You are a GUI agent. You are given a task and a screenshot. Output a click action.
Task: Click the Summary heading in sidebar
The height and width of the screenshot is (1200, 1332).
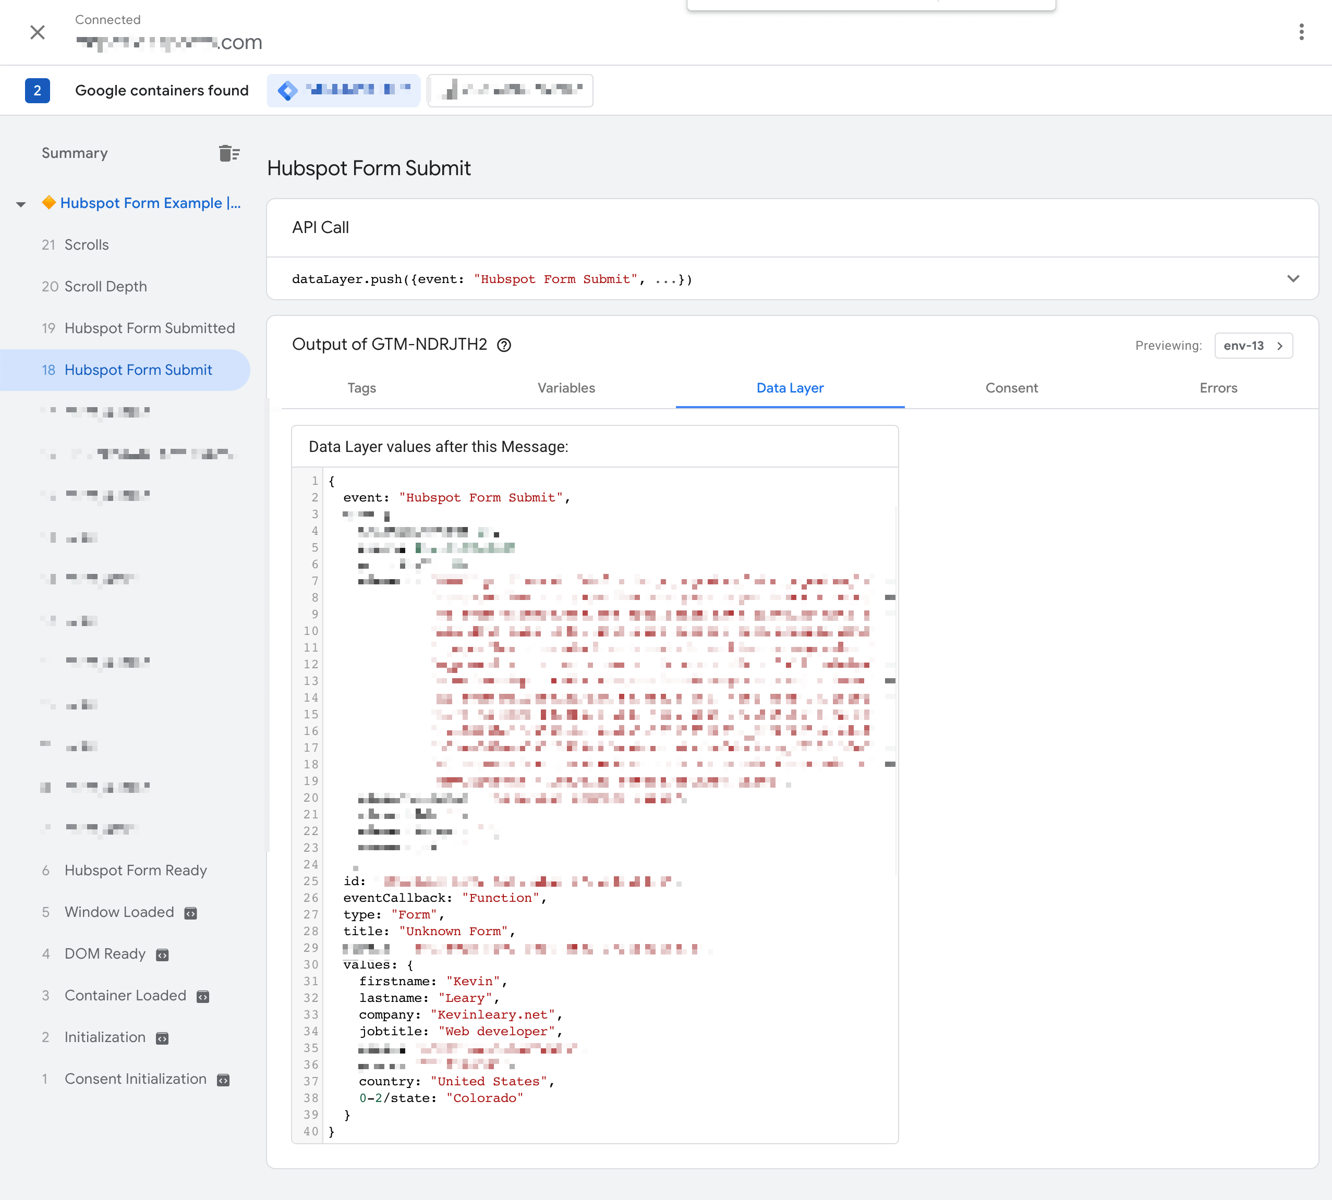coord(75,153)
